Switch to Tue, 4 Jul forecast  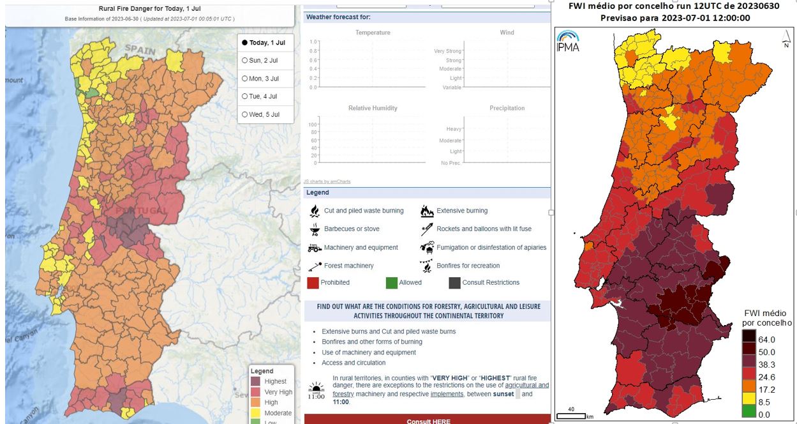coord(259,96)
